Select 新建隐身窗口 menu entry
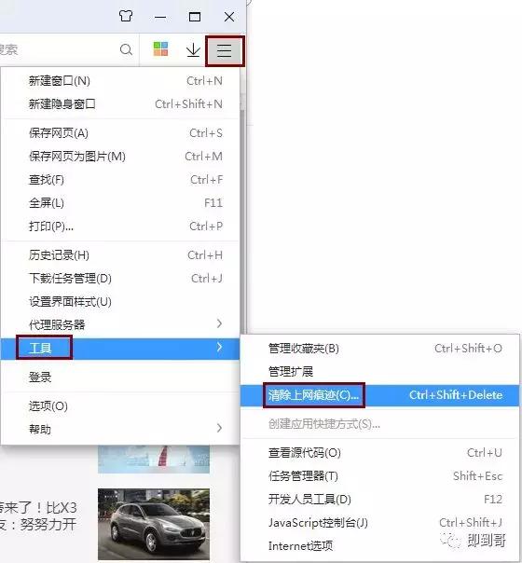Viewport: 522px width, 563px height. point(120,104)
